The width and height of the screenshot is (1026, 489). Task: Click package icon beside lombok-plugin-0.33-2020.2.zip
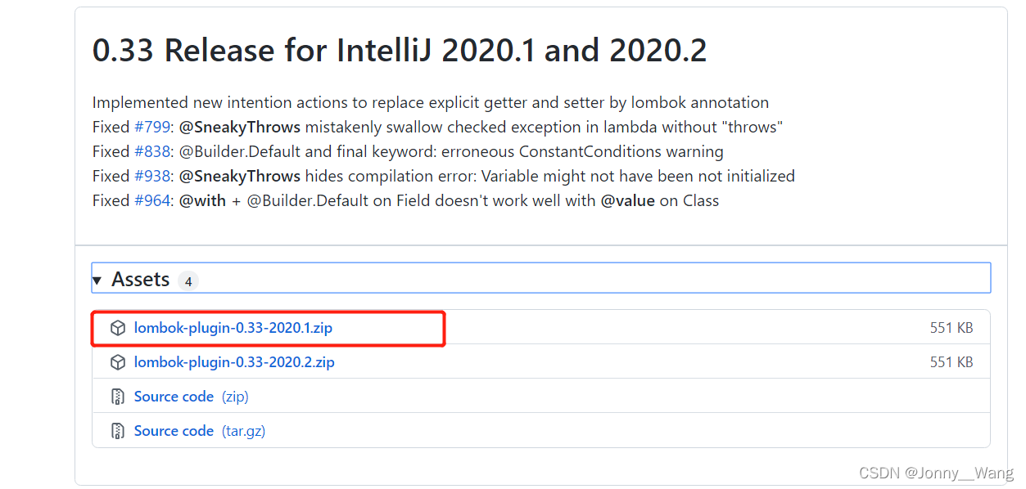[x=118, y=362]
